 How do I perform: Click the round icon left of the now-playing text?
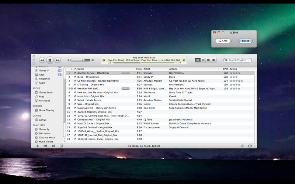click(104, 60)
